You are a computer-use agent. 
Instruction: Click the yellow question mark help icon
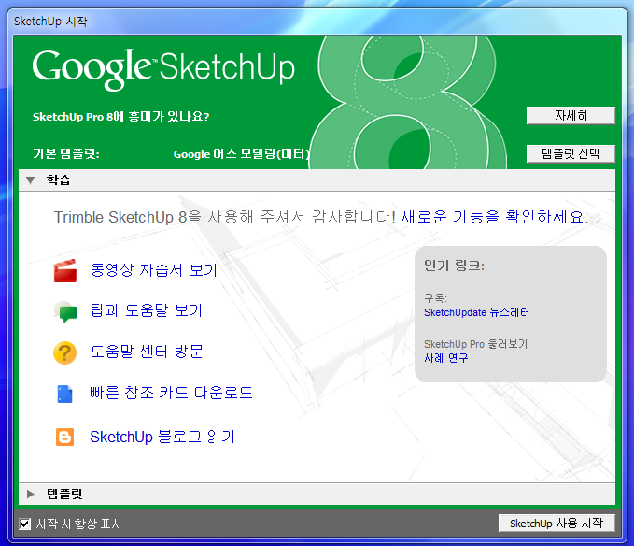tap(64, 352)
